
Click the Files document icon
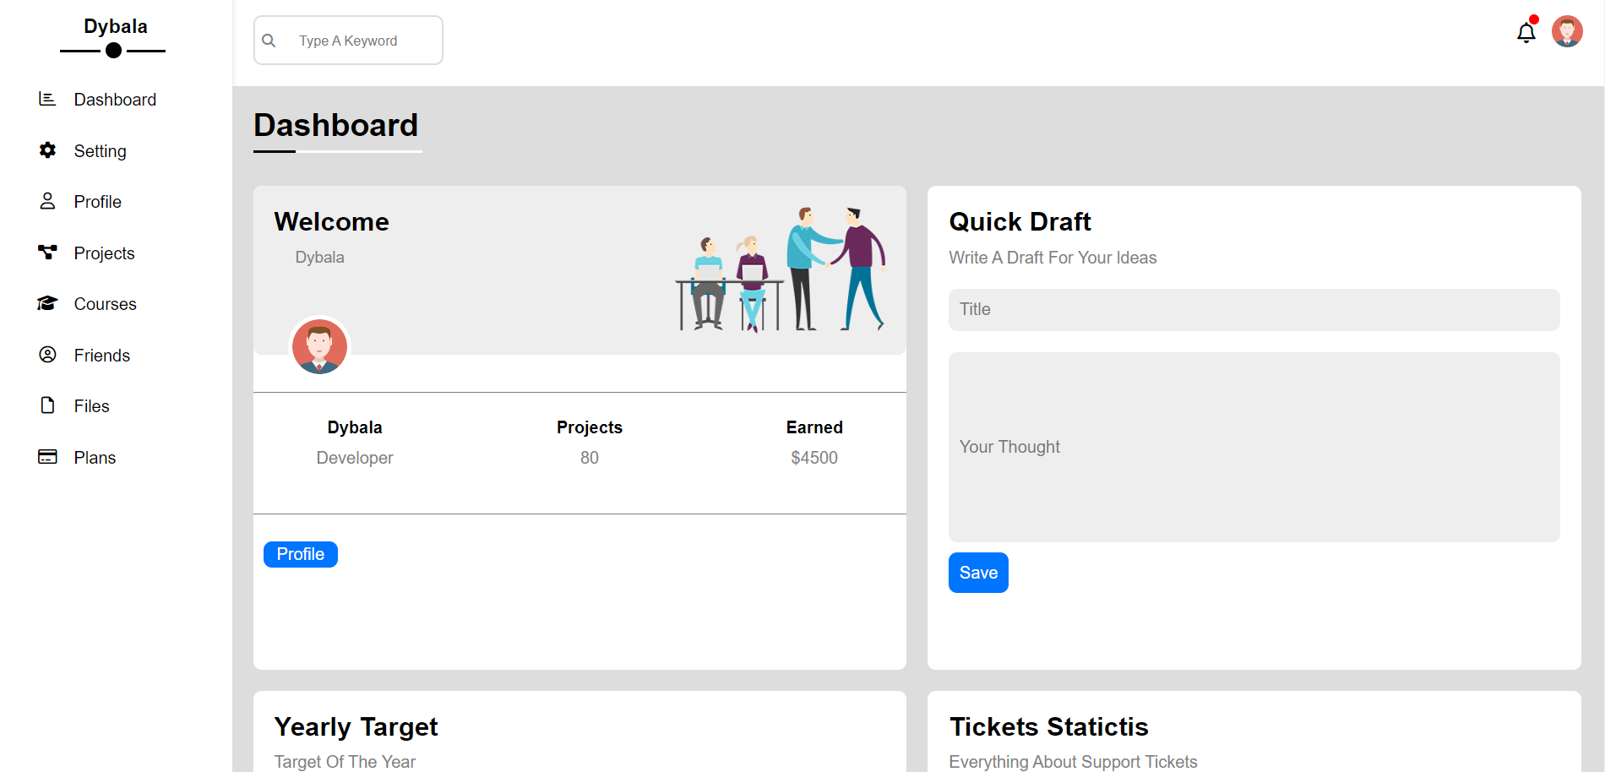(x=47, y=405)
